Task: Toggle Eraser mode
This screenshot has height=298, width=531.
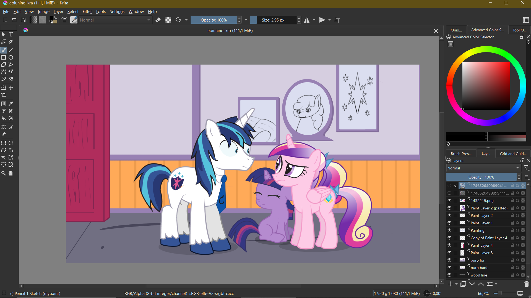Action: tap(158, 20)
